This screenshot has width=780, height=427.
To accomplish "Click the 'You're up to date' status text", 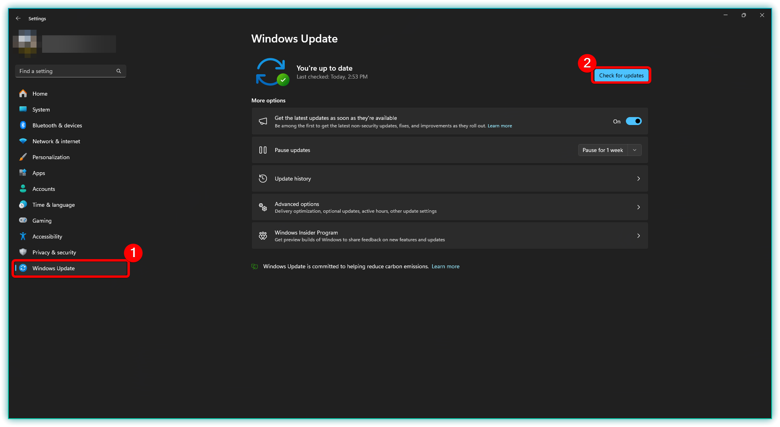I will [x=324, y=68].
